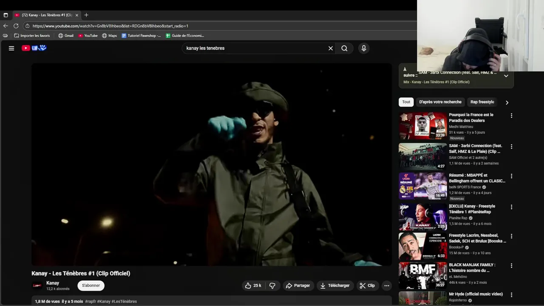Share the video via Partager
Screen dimensions: 544x306
pyautogui.click(x=298, y=286)
